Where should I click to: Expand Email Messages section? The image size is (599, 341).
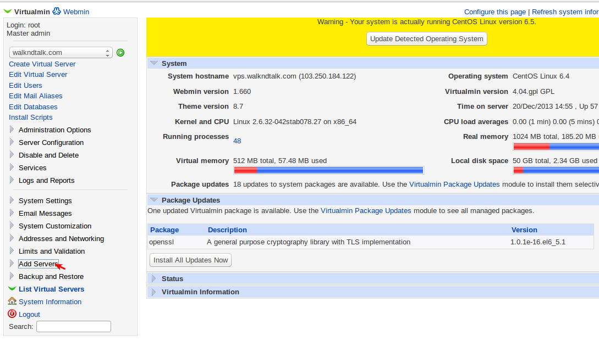(45, 213)
